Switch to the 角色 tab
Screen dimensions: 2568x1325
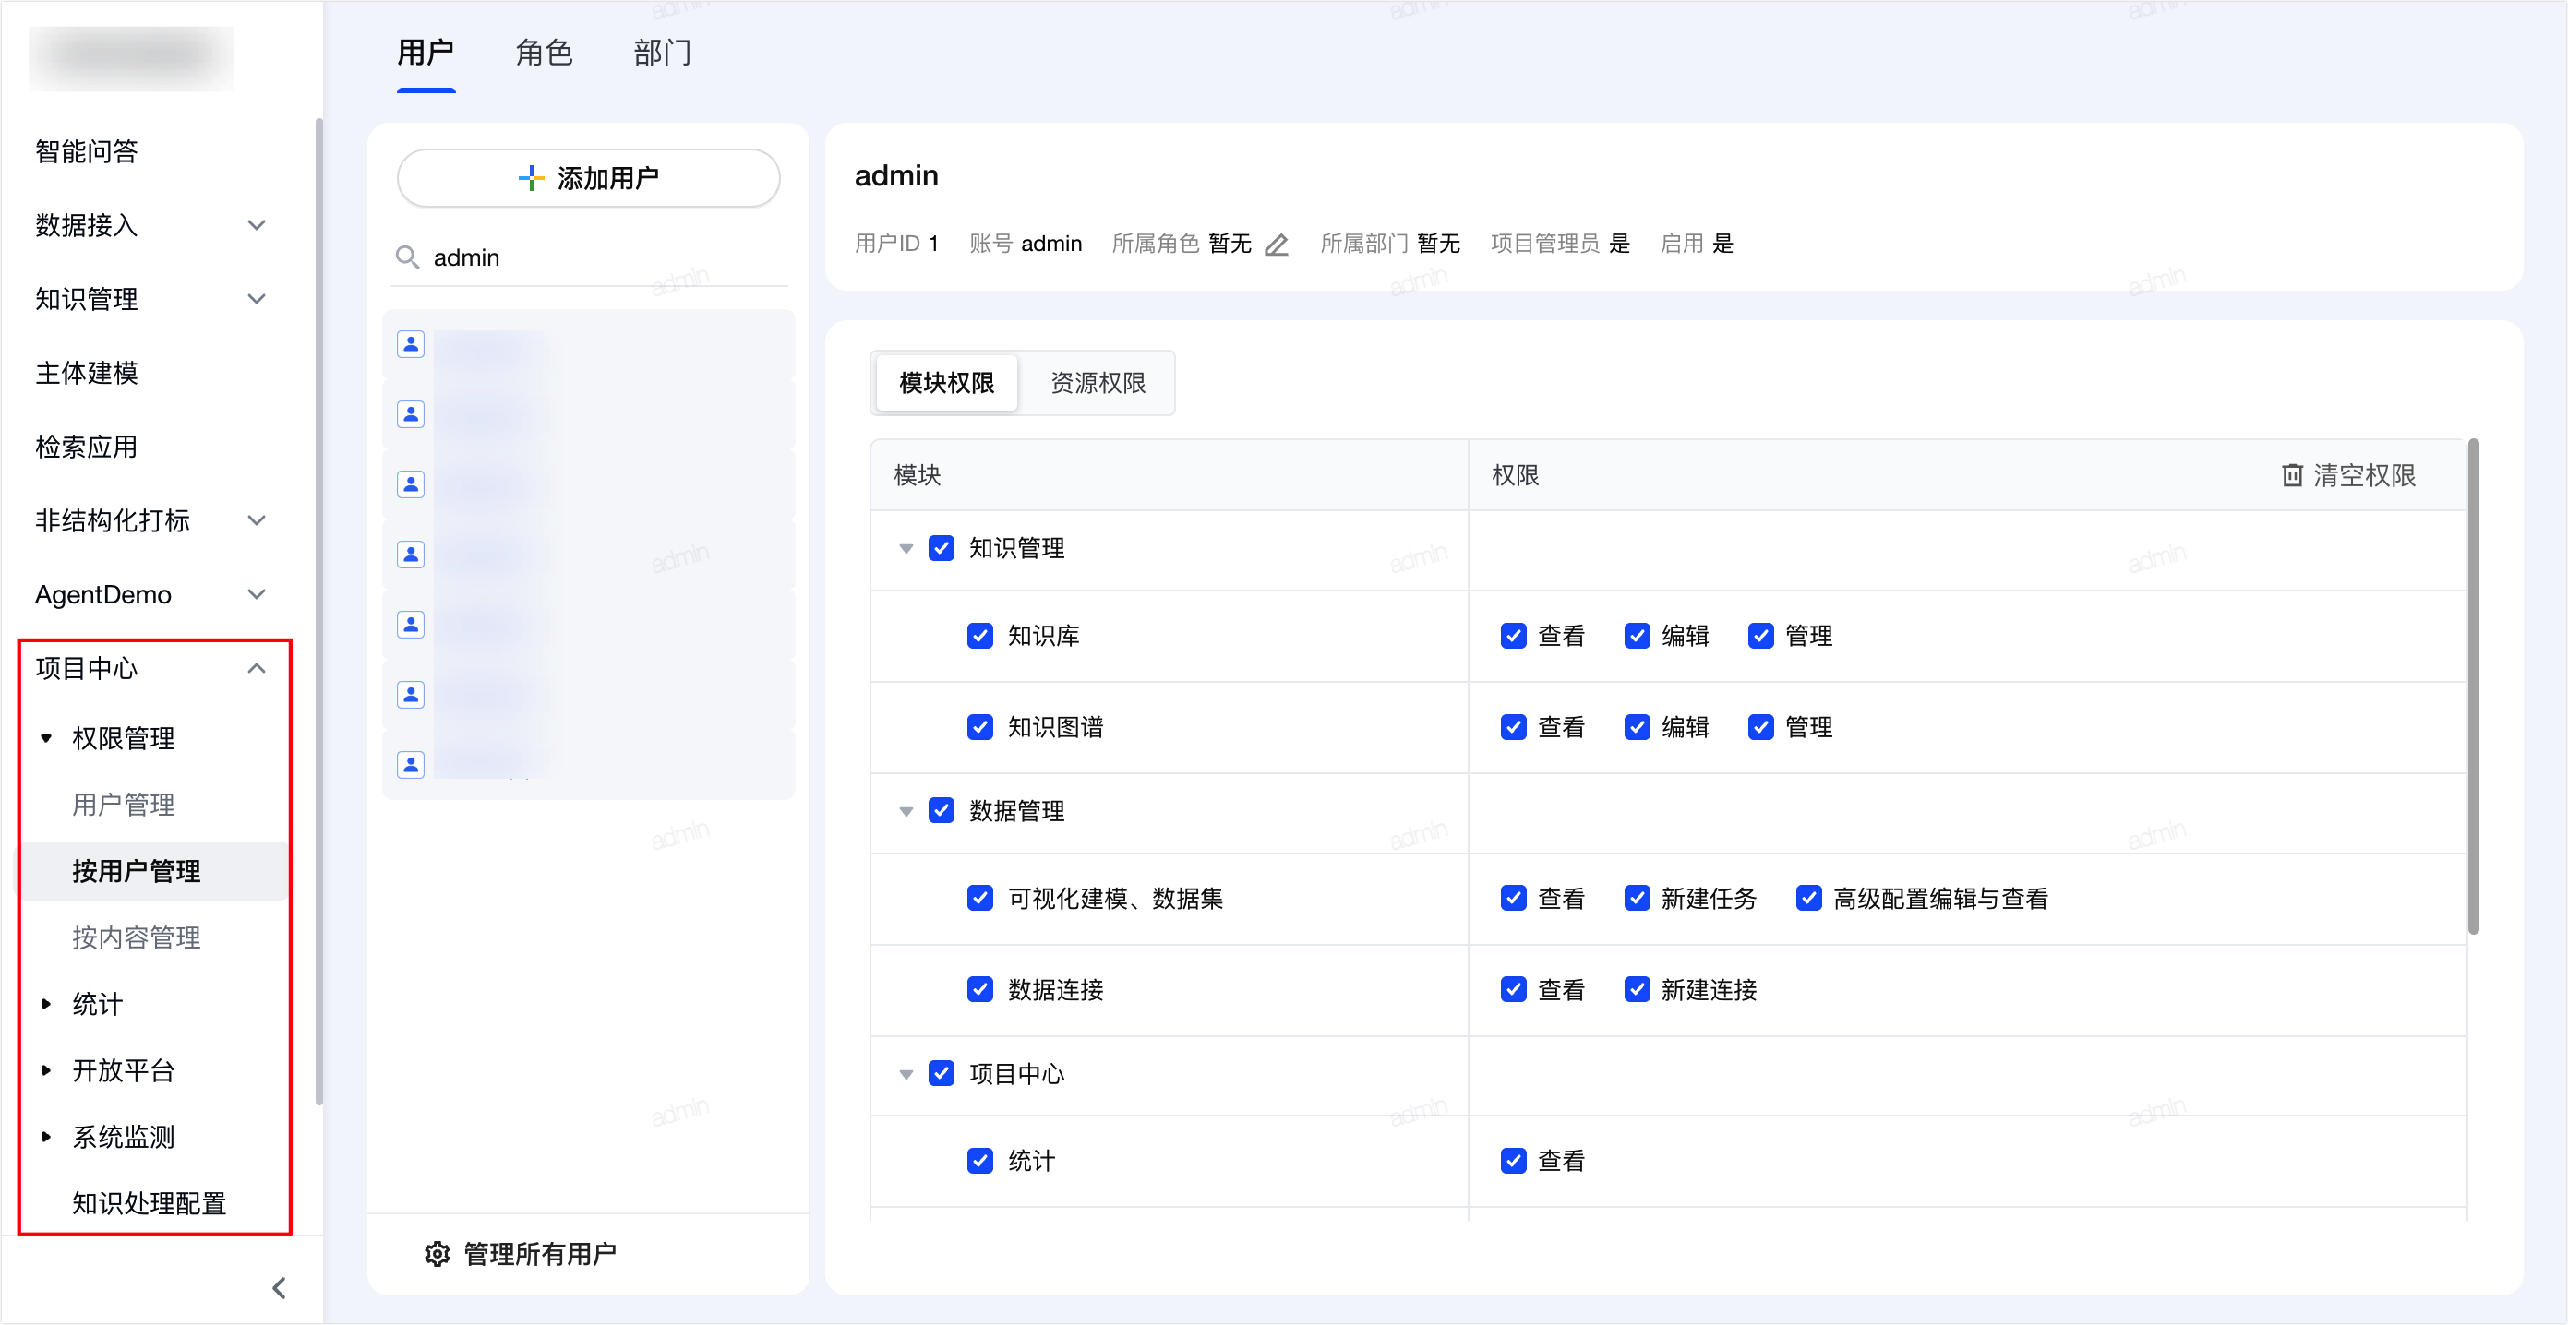coord(544,53)
